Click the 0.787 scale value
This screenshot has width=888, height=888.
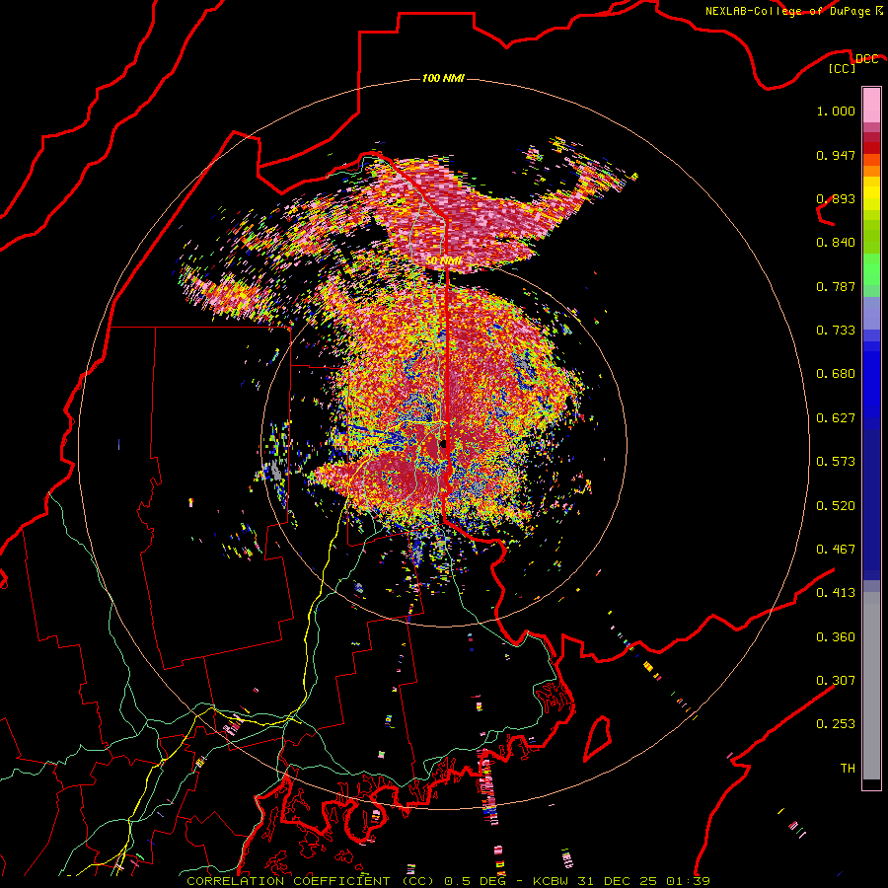(x=836, y=286)
